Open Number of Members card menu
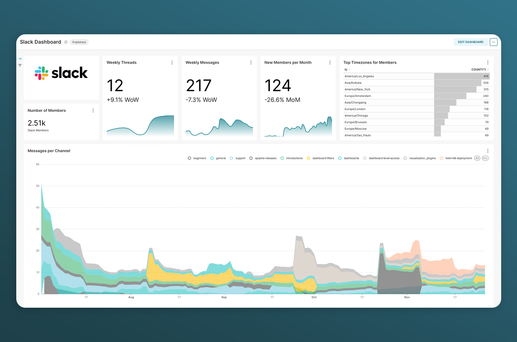 coord(93,111)
